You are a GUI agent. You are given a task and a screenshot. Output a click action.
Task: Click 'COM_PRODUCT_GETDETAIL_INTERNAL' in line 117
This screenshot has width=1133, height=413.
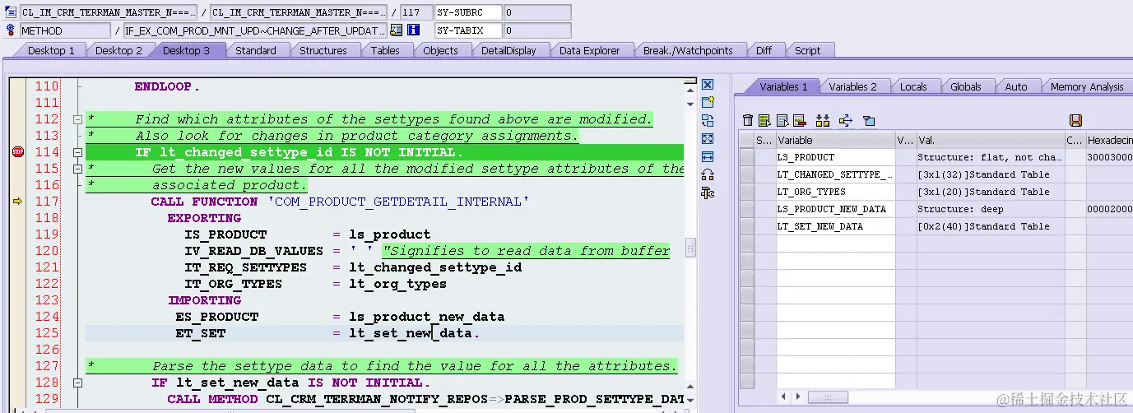[x=397, y=202]
